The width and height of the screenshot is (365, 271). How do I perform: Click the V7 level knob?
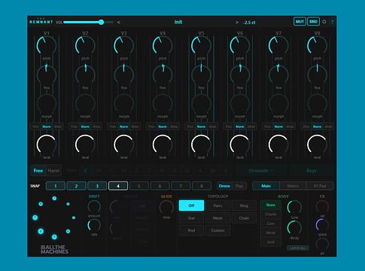click(278, 145)
